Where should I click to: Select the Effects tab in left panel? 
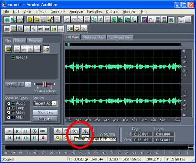coord(20,41)
